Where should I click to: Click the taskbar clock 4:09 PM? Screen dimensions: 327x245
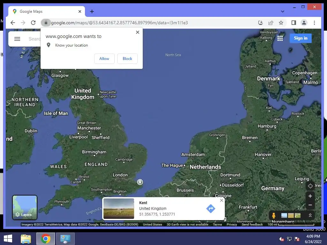click(x=313, y=236)
